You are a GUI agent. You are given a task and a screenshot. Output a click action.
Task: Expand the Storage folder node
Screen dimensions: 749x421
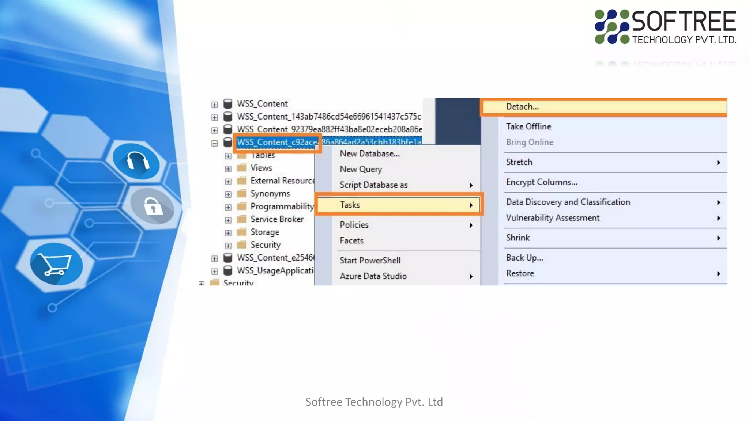coord(228,233)
